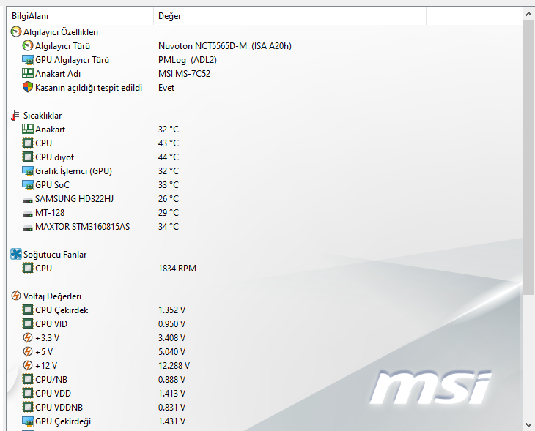Click the CPU VDD chip icon
This screenshot has height=431, width=535.
[28, 393]
